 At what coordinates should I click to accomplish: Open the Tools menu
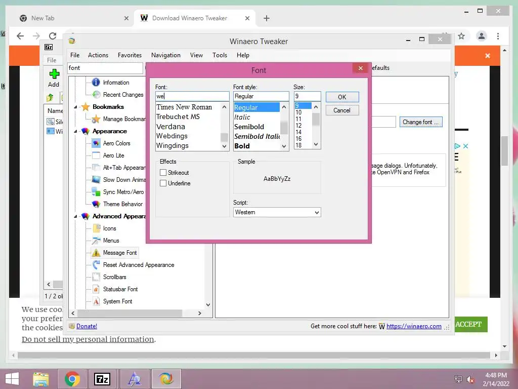point(220,55)
